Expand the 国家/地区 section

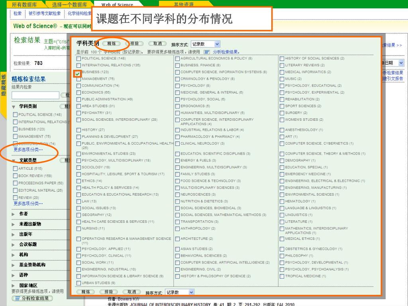coord(13,286)
